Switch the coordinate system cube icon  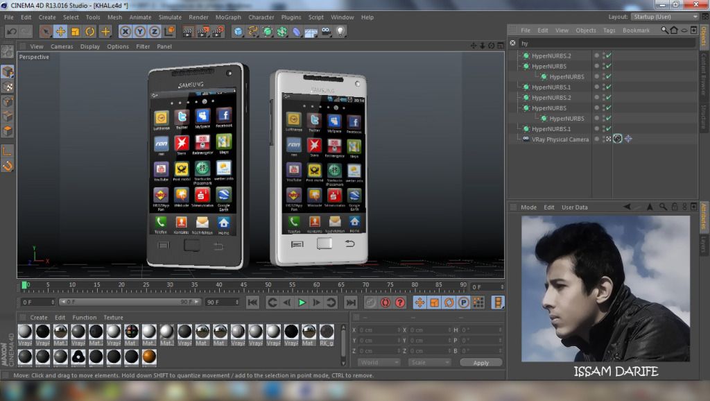(x=169, y=31)
